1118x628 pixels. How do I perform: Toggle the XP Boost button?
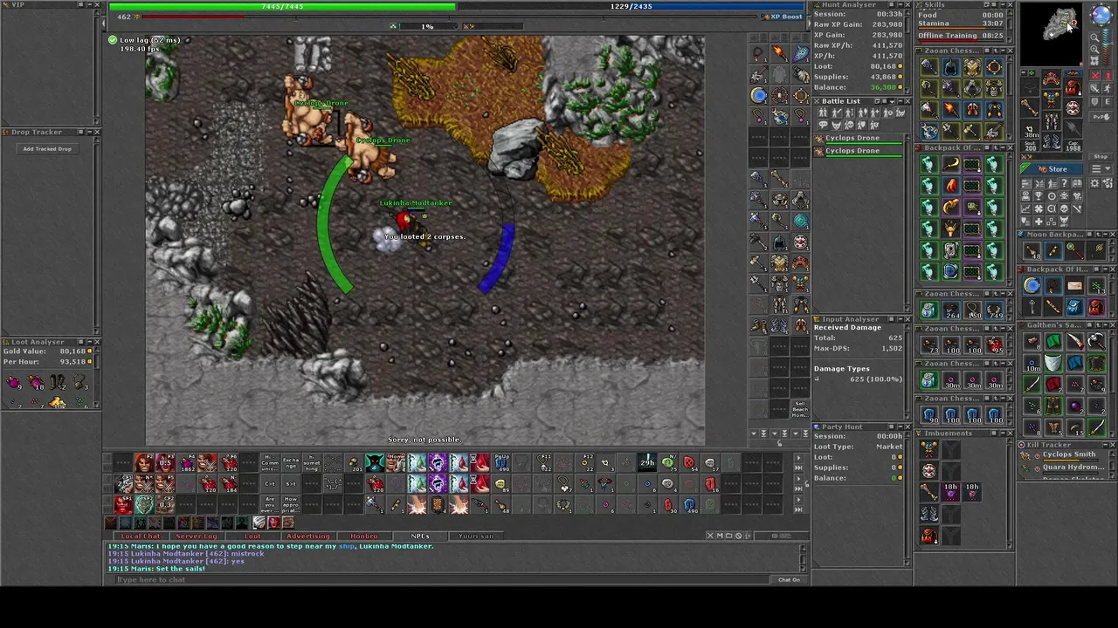[781, 17]
